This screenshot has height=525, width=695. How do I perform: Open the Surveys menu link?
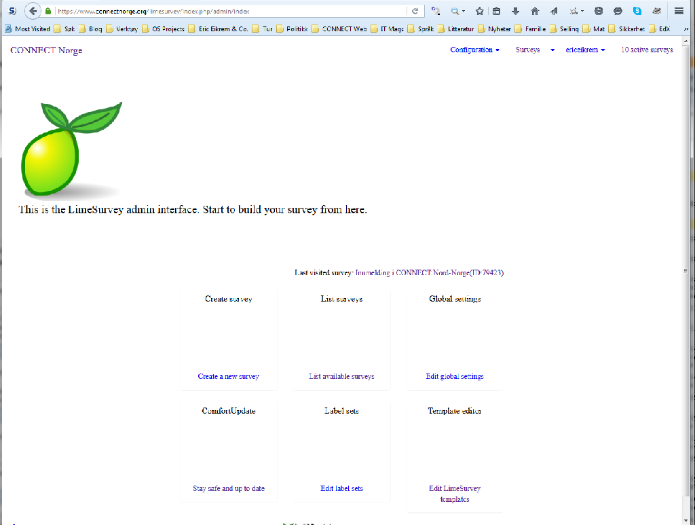pos(527,50)
